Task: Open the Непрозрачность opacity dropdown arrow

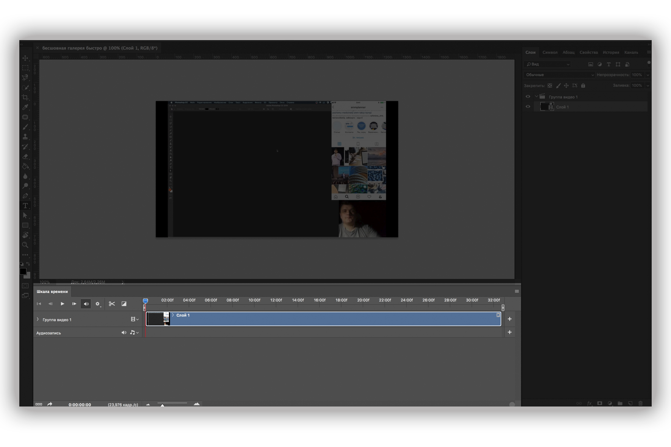Action: 648,75
